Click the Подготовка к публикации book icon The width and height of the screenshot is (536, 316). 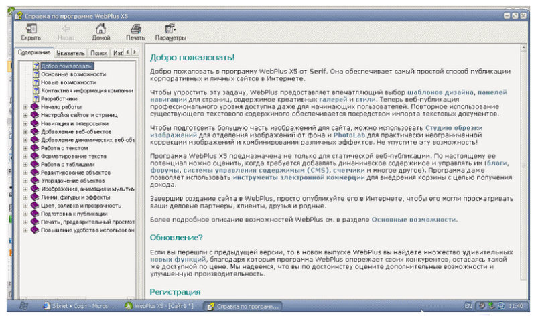tap(35, 213)
